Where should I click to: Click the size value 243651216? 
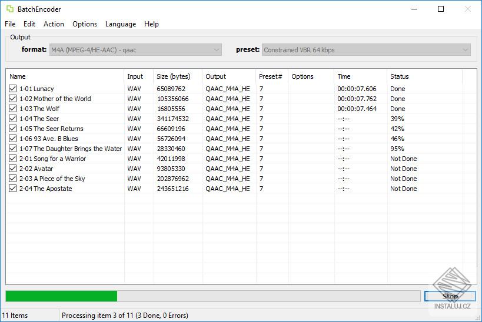pos(173,189)
